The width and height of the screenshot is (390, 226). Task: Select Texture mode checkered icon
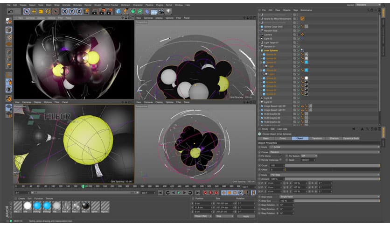[x=9, y=37]
